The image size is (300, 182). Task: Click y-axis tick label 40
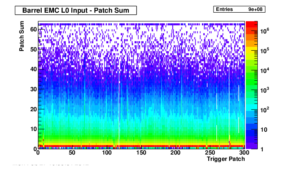[x=34, y=69]
